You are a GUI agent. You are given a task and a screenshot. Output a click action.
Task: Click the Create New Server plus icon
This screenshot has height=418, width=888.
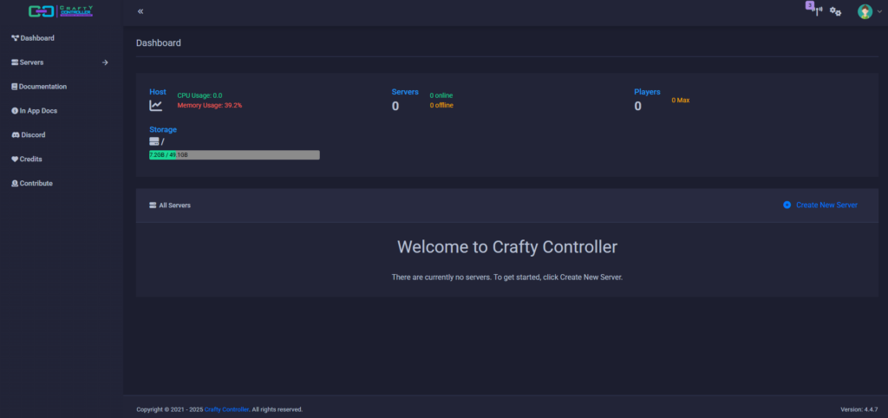click(787, 205)
